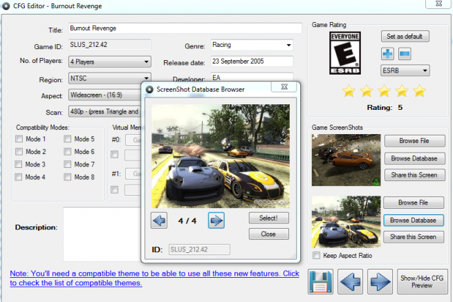Open the Genre dropdown
453x302 pixels.
250,46
